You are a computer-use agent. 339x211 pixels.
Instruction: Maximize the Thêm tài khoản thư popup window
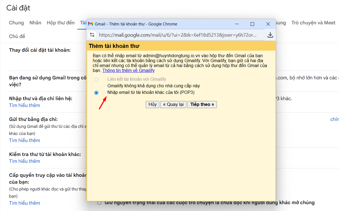252,24
